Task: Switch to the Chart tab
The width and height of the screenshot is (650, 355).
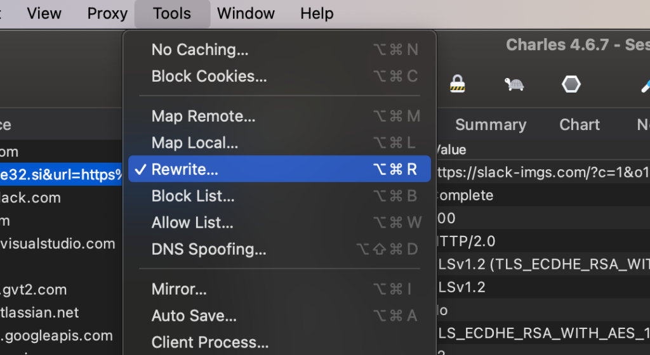Action: (580, 124)
